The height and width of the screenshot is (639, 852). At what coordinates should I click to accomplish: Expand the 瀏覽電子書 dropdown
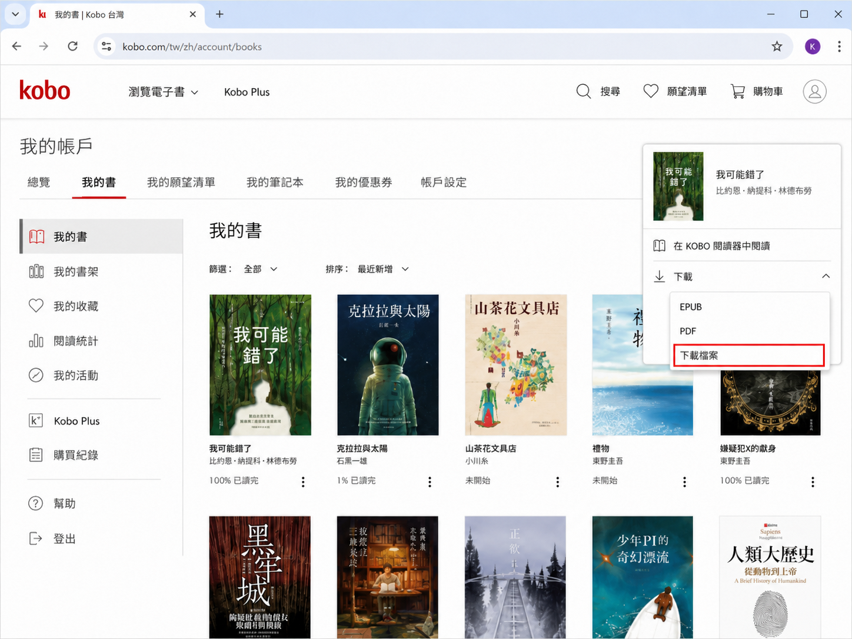click(x=164, y=92)
